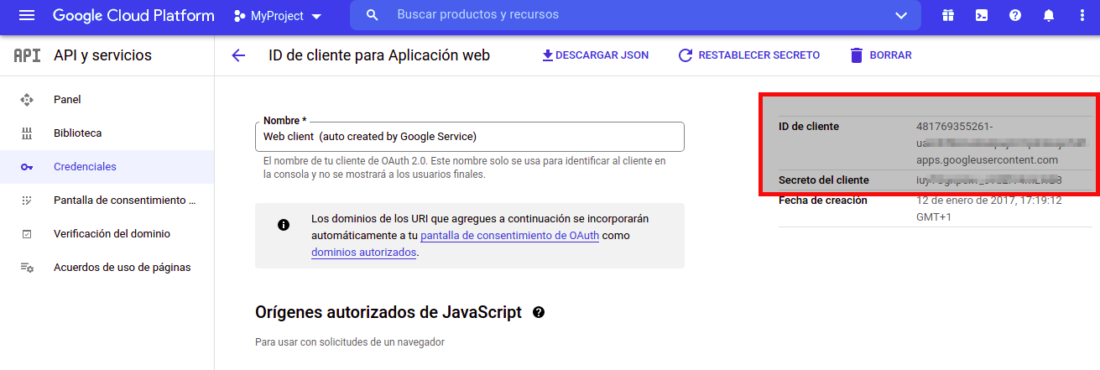The height and width of the screenshot is (370, 1100).
Task: Select Credenciales in the sidebar
Action: 85,167
